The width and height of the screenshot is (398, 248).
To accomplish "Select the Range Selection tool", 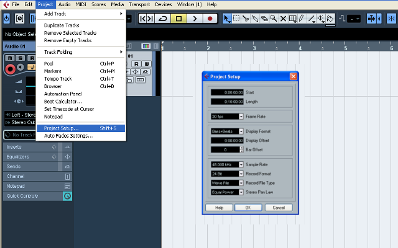I will click(236, 19).
